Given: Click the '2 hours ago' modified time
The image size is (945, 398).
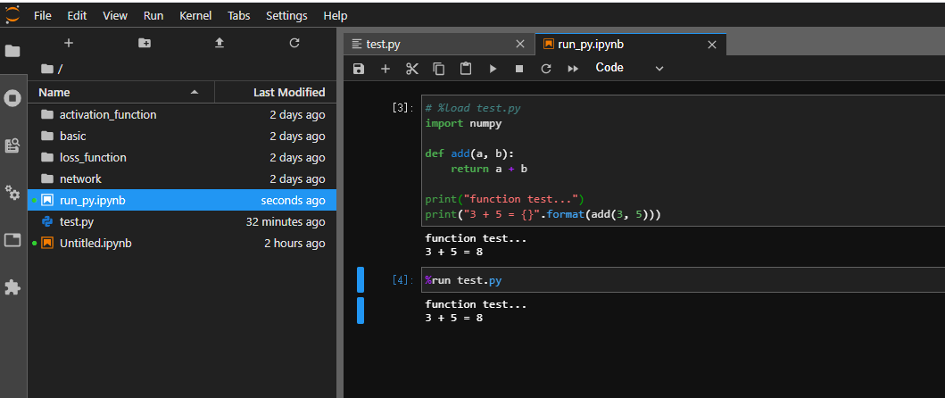Looking at the screenshot, I should (x=294, y=244).
